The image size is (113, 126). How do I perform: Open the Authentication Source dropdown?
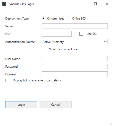coord(75,42)
